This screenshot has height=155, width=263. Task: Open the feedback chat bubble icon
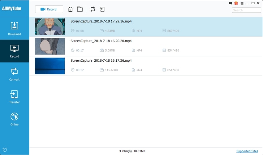[231, 3]
